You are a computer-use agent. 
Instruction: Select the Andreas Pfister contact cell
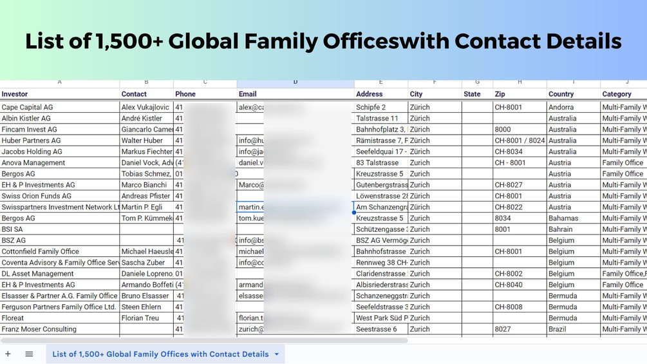point(147,196)
